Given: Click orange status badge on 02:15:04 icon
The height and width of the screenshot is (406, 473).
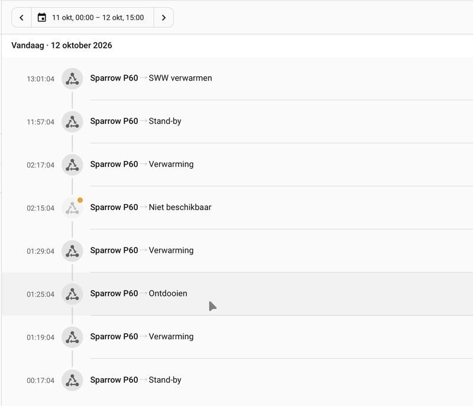Looking at the screenshot, I should click(x=80, y=200).
